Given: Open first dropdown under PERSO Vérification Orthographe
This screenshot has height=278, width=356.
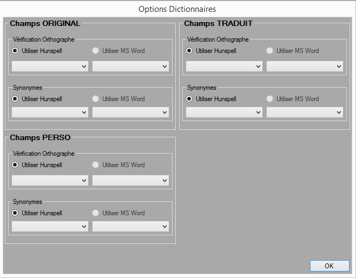Looking at the screenshot, I should (x=50, y=180).
